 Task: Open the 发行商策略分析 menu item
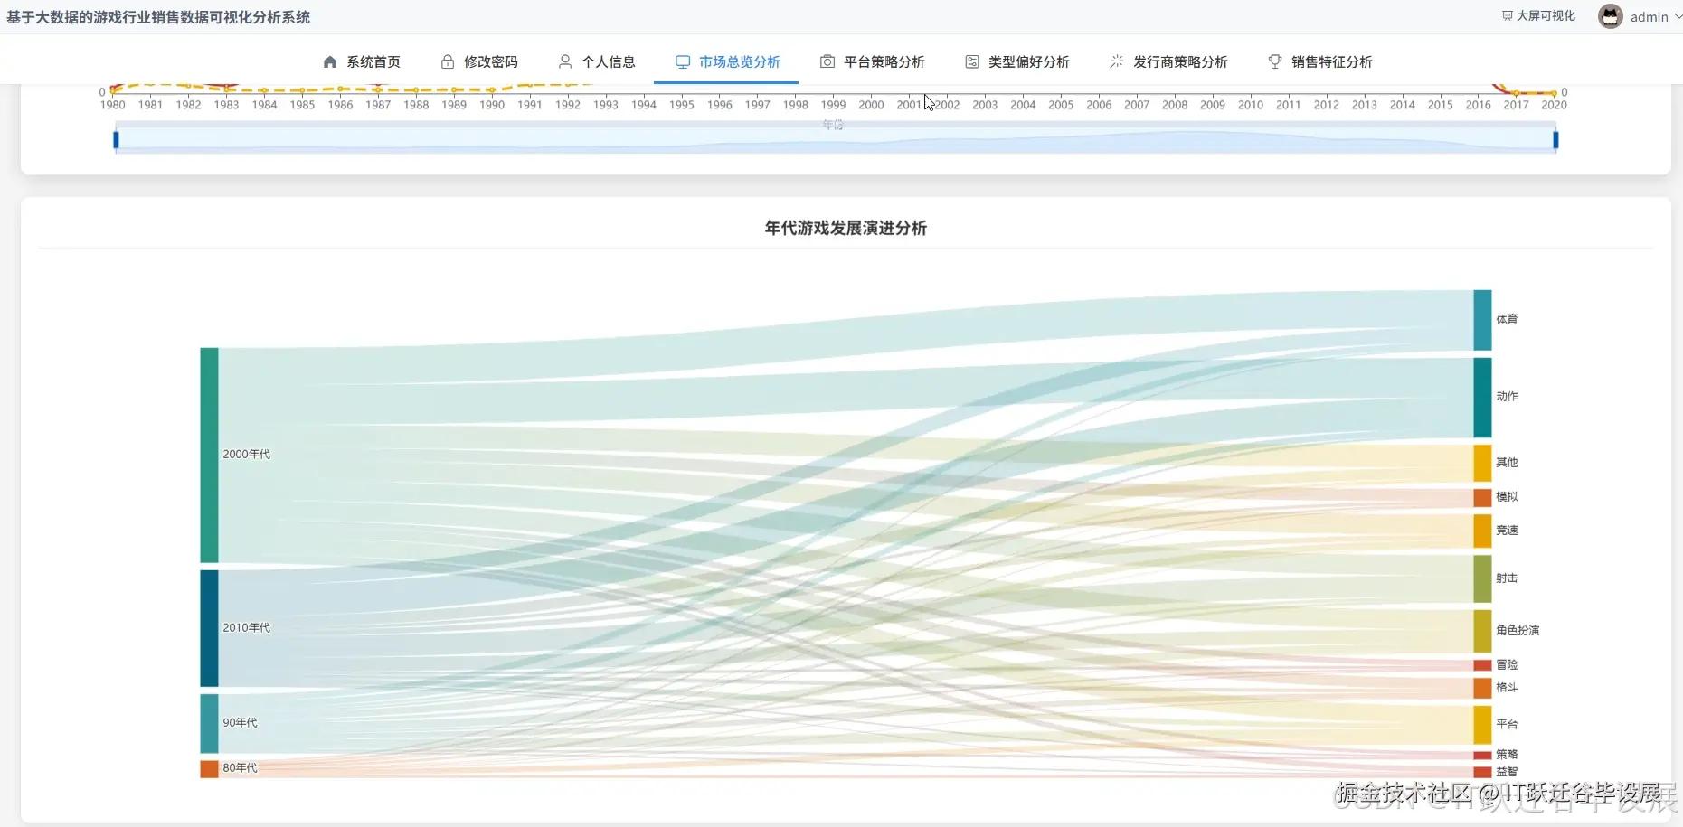tap(1168, 61)
